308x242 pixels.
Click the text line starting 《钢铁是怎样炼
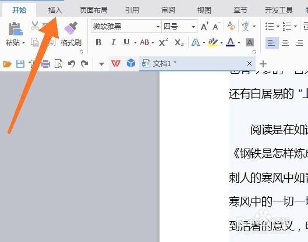(270, 153)
